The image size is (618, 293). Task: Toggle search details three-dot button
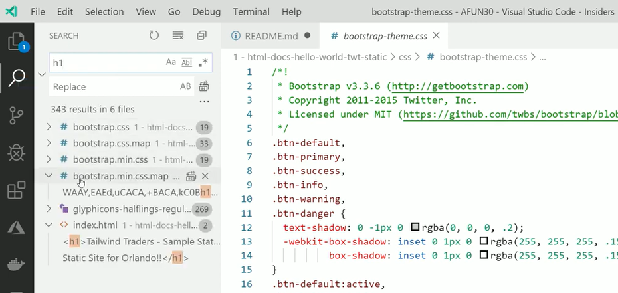[204, 102]
